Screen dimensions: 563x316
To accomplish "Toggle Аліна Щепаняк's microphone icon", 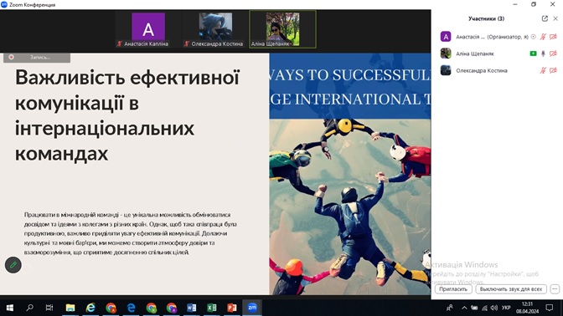I will tap(543, 54).
